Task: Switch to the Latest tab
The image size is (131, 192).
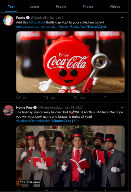Action: (x=35, y=6)
